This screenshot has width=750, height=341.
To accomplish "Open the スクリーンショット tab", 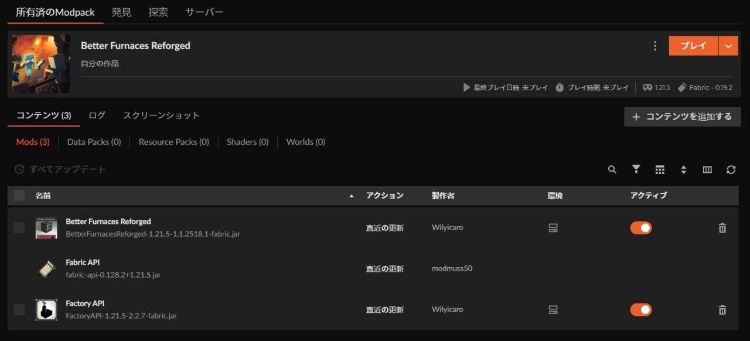I will (162, 115).
